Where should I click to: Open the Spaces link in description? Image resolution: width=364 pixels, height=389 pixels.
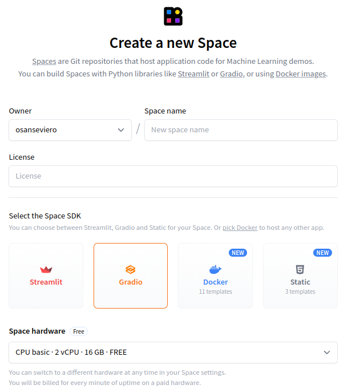pos(44,61)
